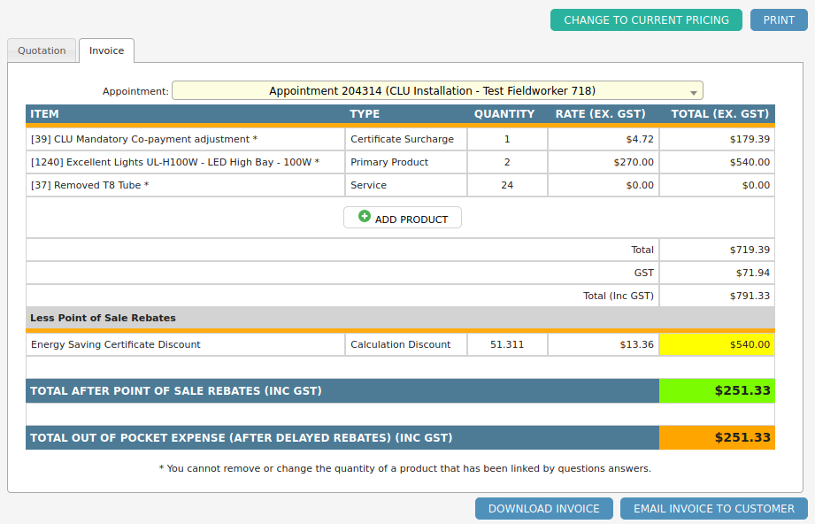This screenshot has height=524, width=815.
Task: Click the orange out of pocket total
Action: pyautogui.click(x=717, y=437)
